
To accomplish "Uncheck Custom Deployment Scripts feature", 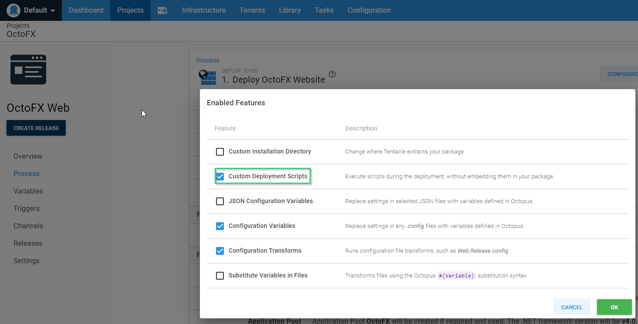I will pos(220,177).
